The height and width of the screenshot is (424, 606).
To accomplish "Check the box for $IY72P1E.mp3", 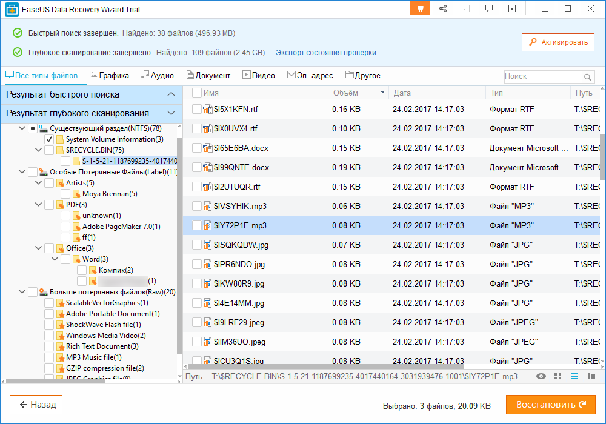I will pos(197,225).
